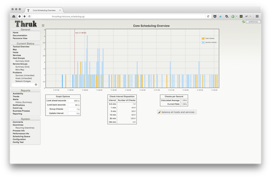The height and width of the screenshot is (178, 271).
Task: Open the preferences button at top right
Action: coord(253,22)
